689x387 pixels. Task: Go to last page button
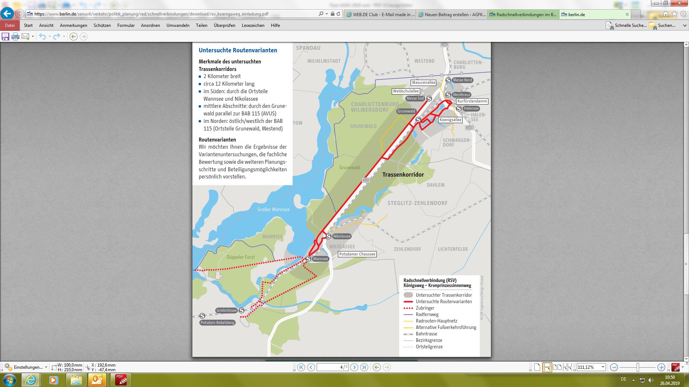(x=364, y=367)
